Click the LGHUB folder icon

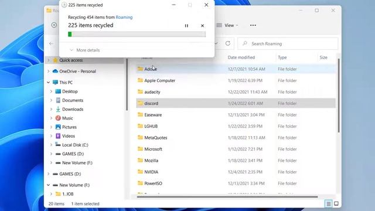point(140,126)
